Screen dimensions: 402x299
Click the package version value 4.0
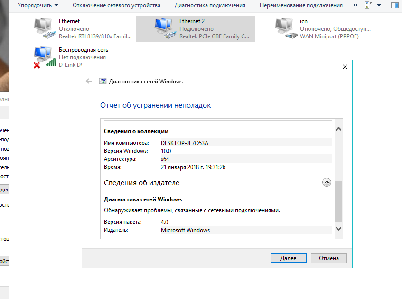click(164, 222)
